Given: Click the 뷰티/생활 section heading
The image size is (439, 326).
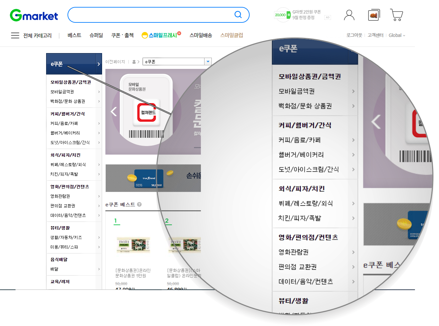Looking at the screenshot, I should point(60,228).
